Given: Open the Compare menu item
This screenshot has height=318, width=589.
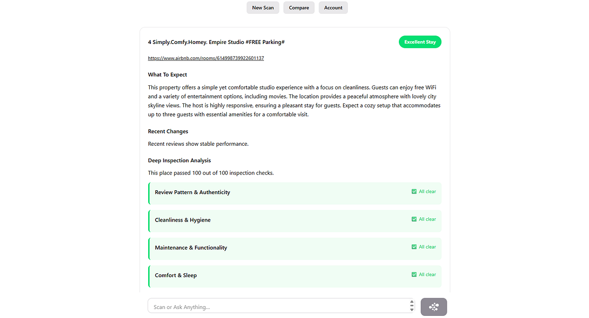Looking at the screenshot, I should 299,7.
